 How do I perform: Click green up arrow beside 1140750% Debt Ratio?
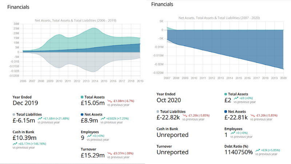pos(258,150)
